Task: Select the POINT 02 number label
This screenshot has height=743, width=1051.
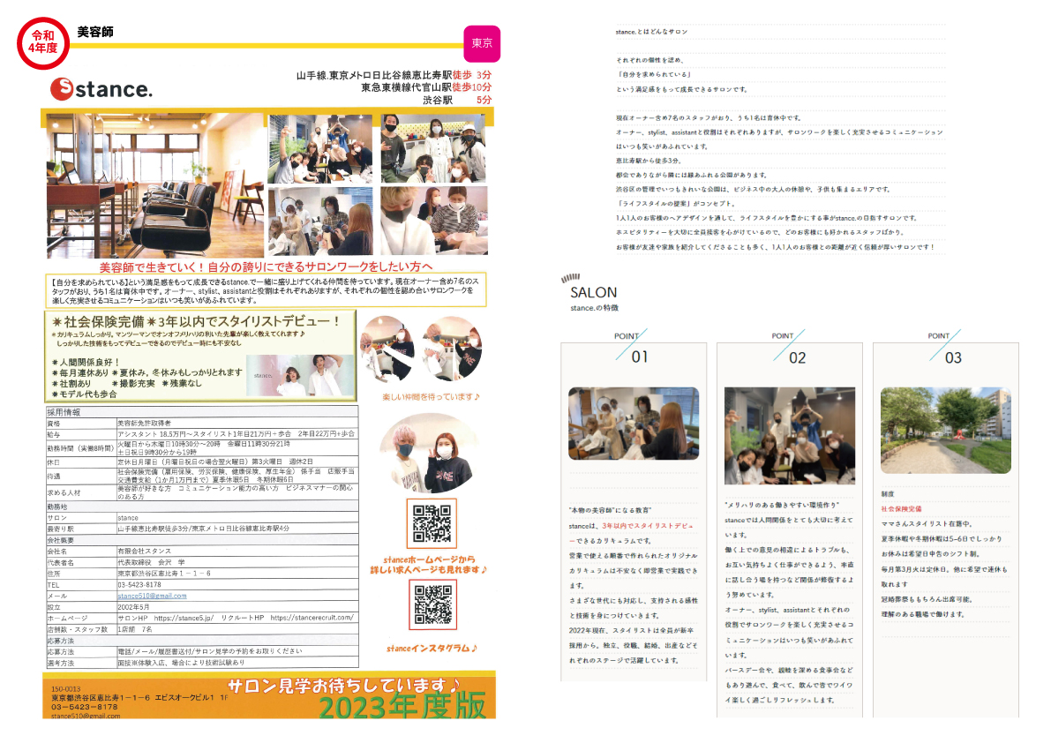Action: [797, 357]
